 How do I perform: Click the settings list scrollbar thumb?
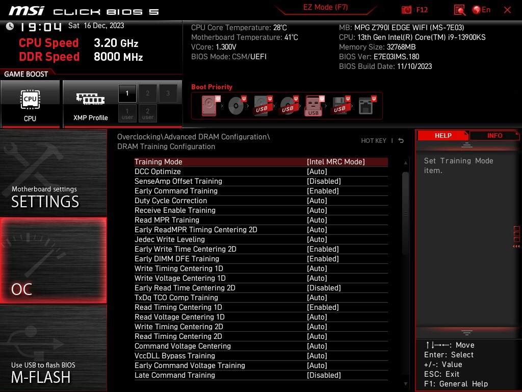[x=405, y=214]
